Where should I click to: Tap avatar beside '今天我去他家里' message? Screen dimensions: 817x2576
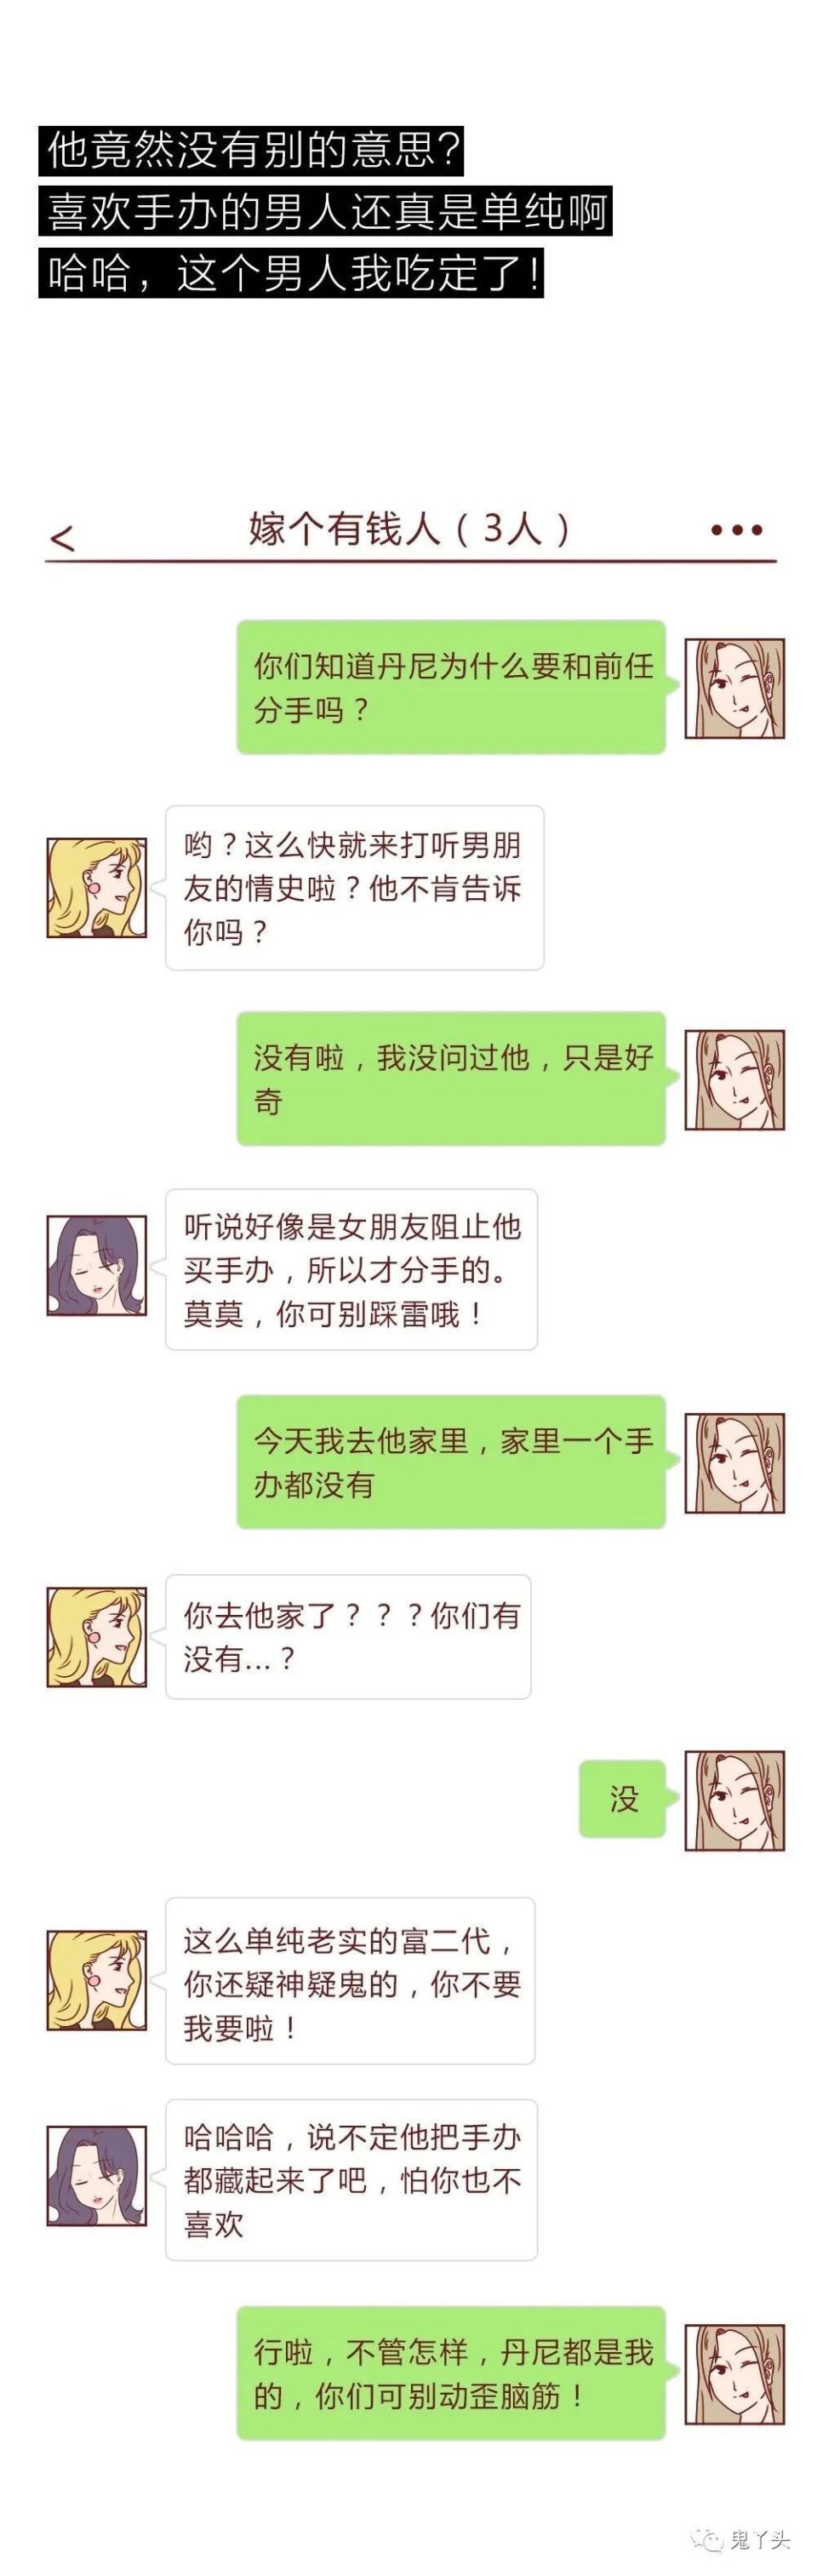[x=734, y=1463]
